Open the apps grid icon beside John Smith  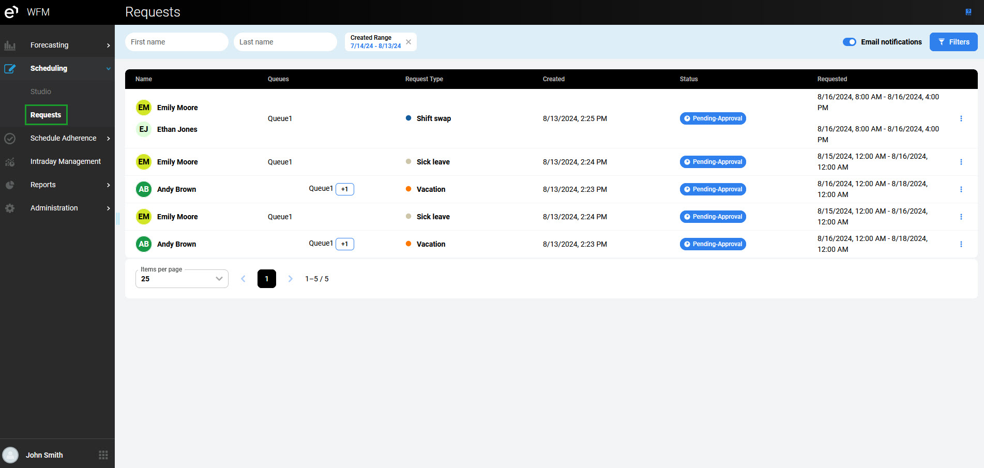pos(103,455)
